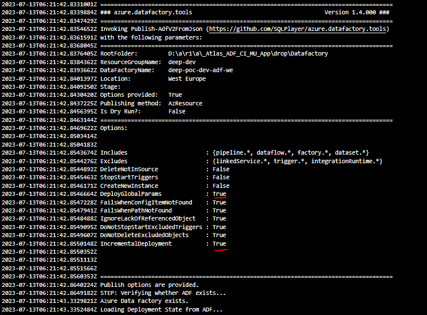Click the 'Is Dry Run?:' label

(x=120, y=111)
